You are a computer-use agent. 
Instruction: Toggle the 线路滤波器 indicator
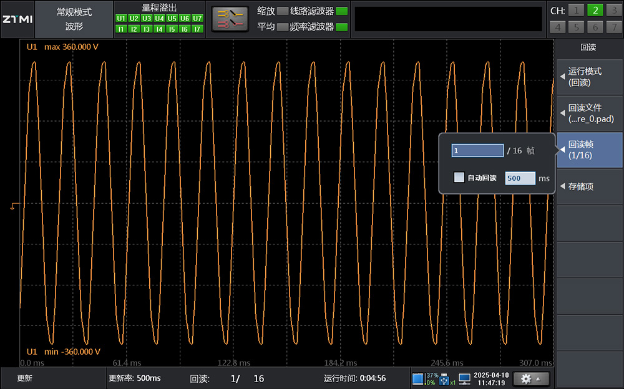(341, 11)
